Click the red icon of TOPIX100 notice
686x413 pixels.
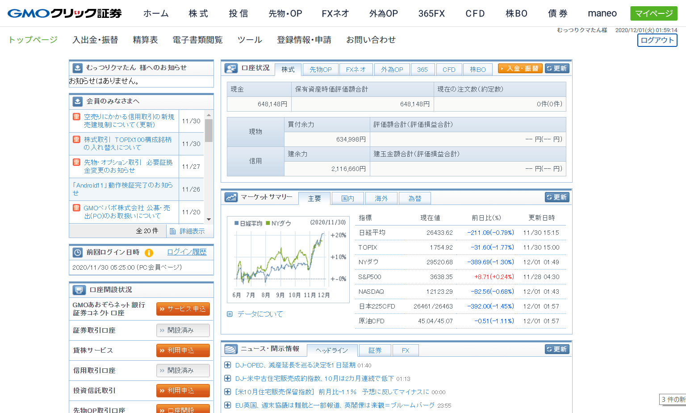[x=76, y=139]
